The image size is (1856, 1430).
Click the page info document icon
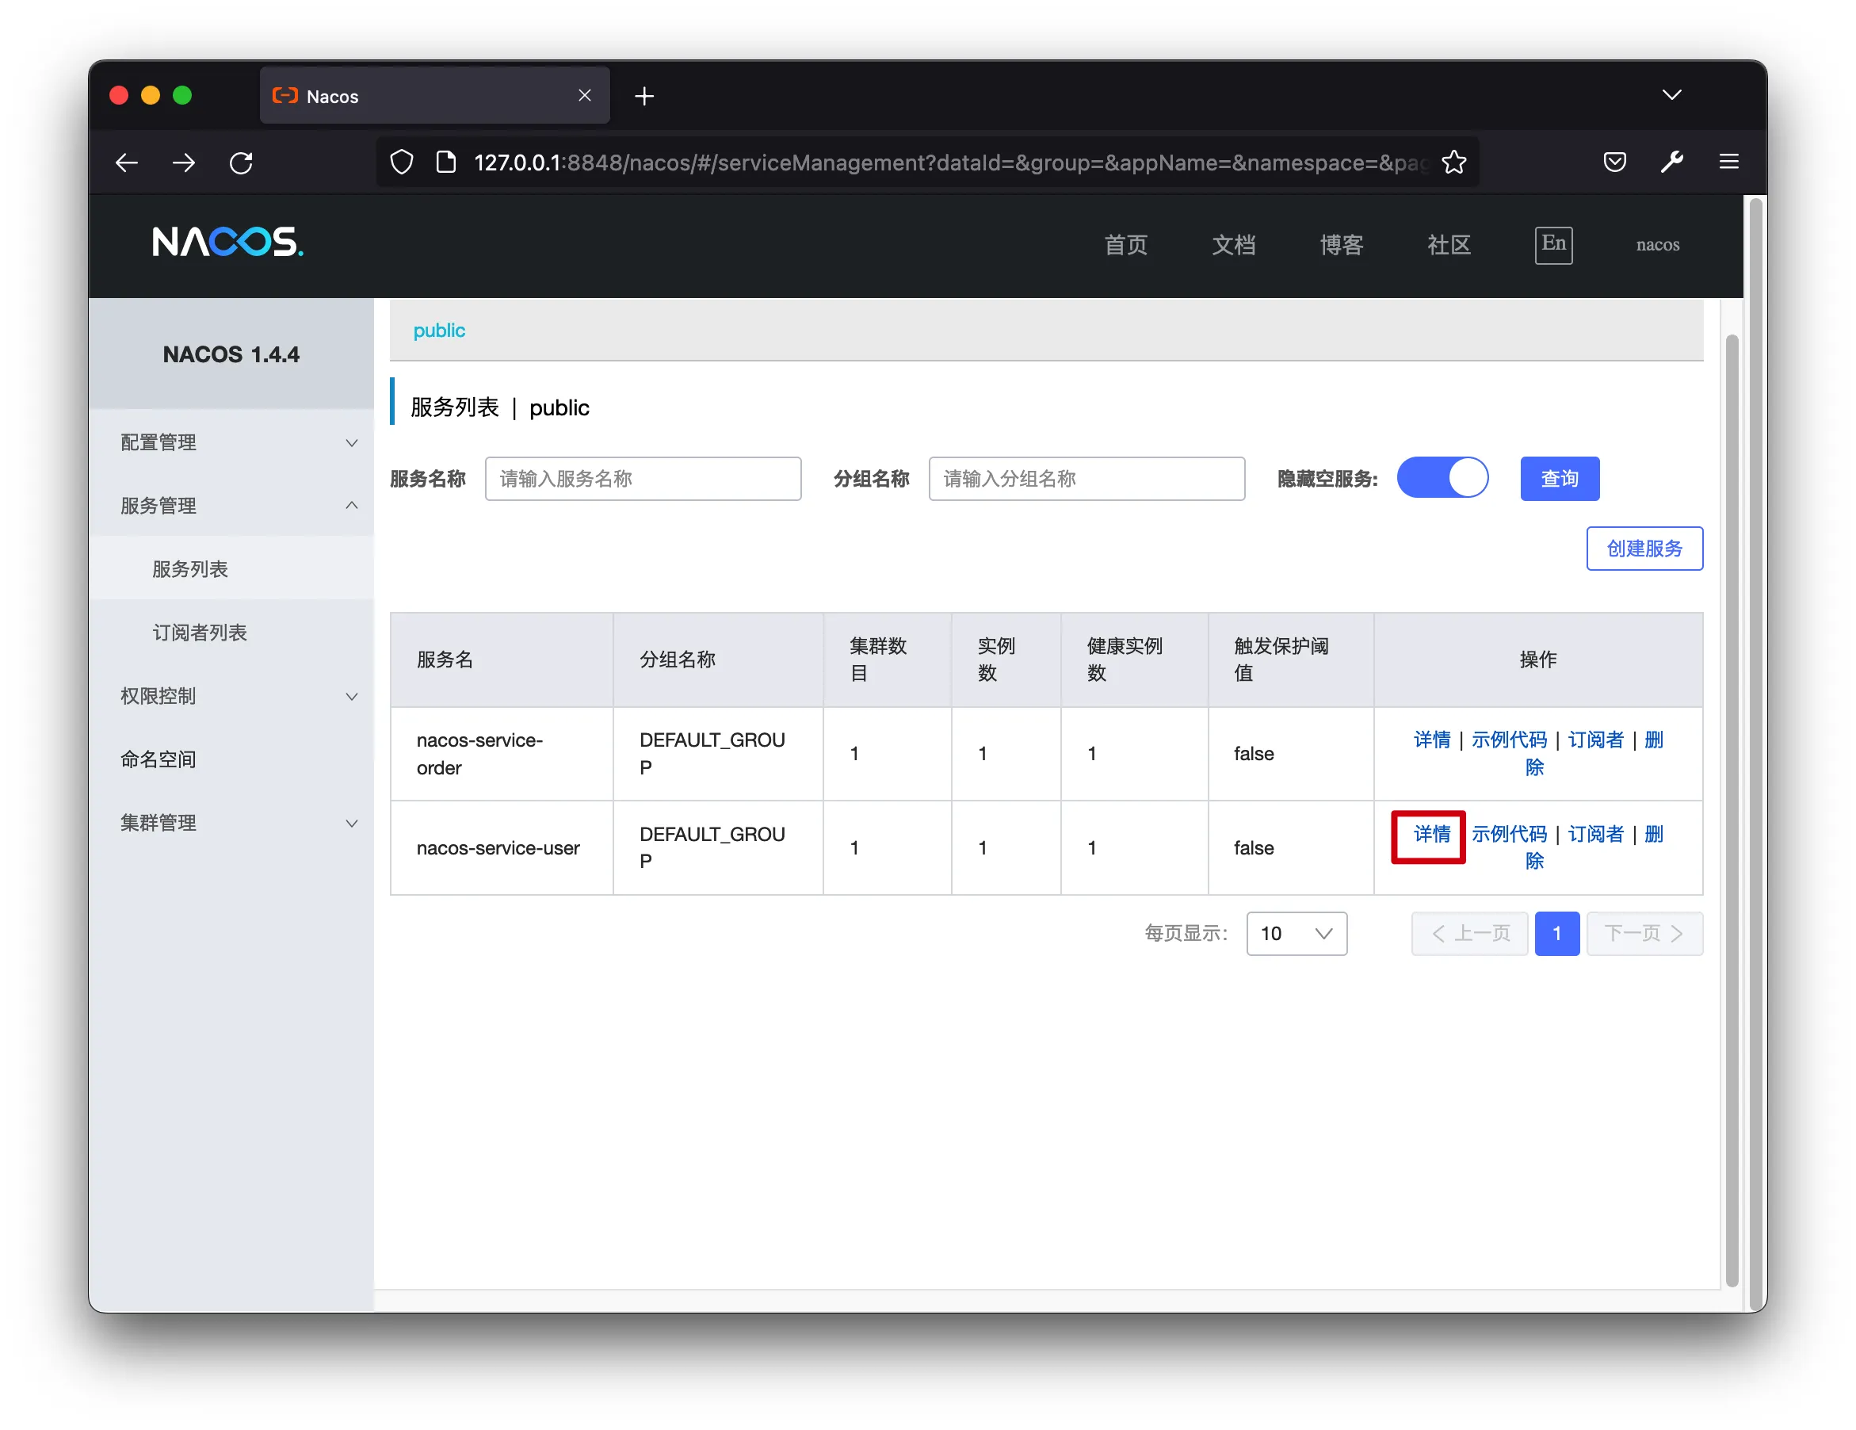point(446,162)
